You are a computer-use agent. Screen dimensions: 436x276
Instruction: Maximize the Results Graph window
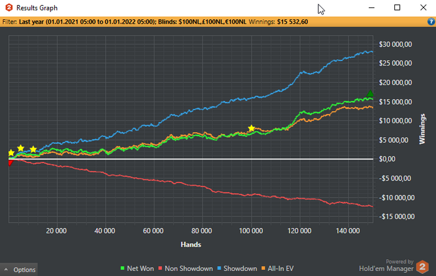pyautogui.click(x=397, y=7)
